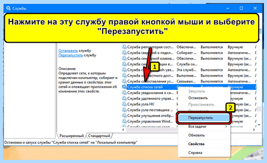Viewport: 267px width, 163px height.
Task: Click gear icon of Служба управления Wind... row
Action: pyautogui.click(x=124, y=121)
